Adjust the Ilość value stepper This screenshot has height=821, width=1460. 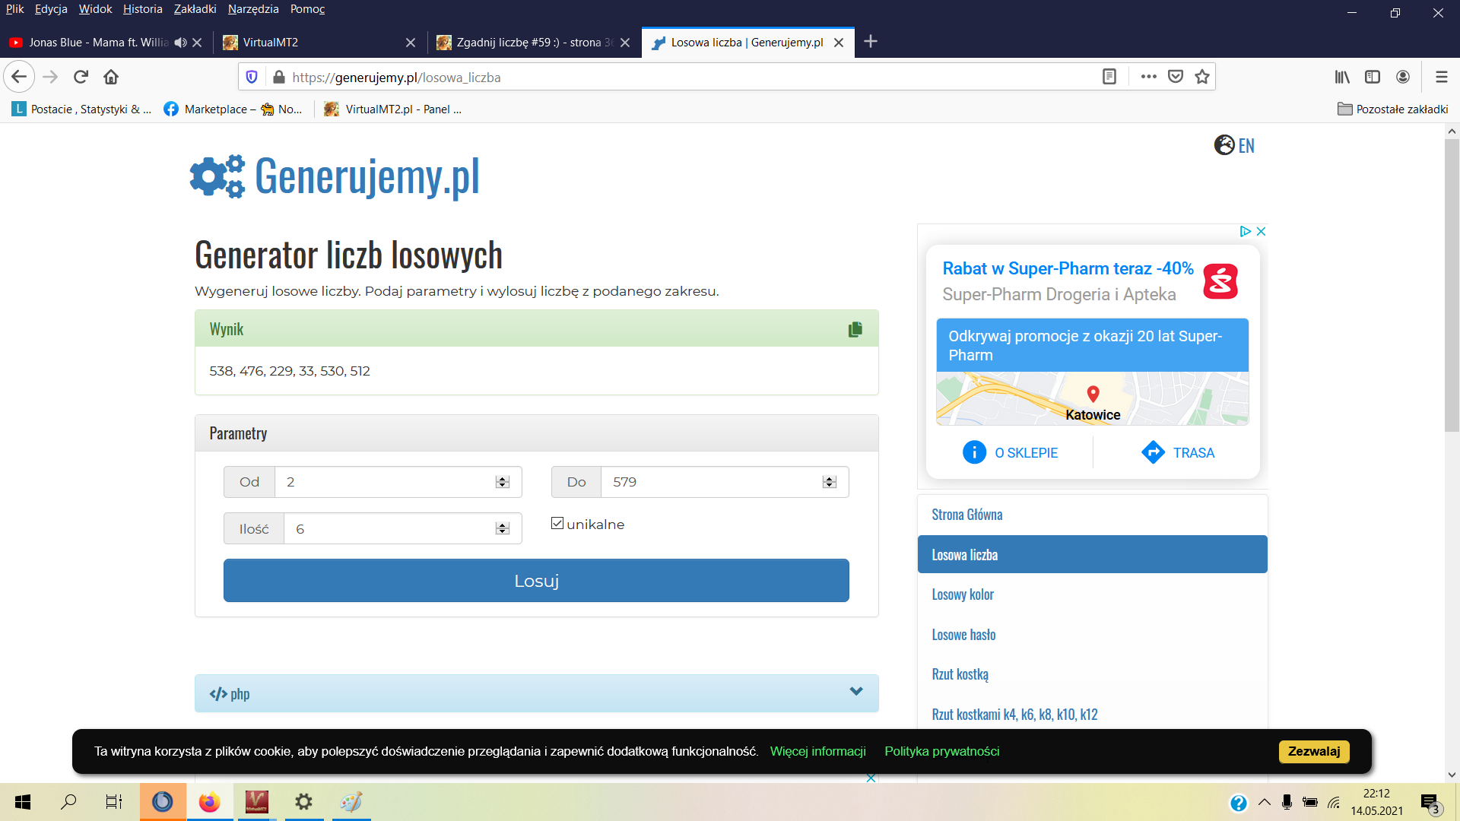click(x=502, y=528)
